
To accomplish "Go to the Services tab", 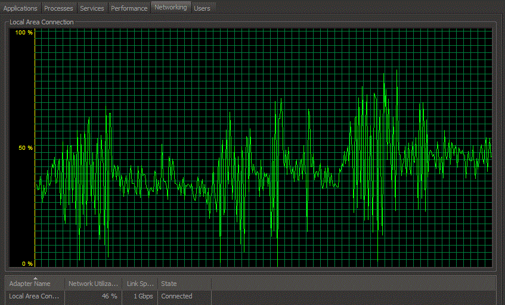I will click(91, 8).
